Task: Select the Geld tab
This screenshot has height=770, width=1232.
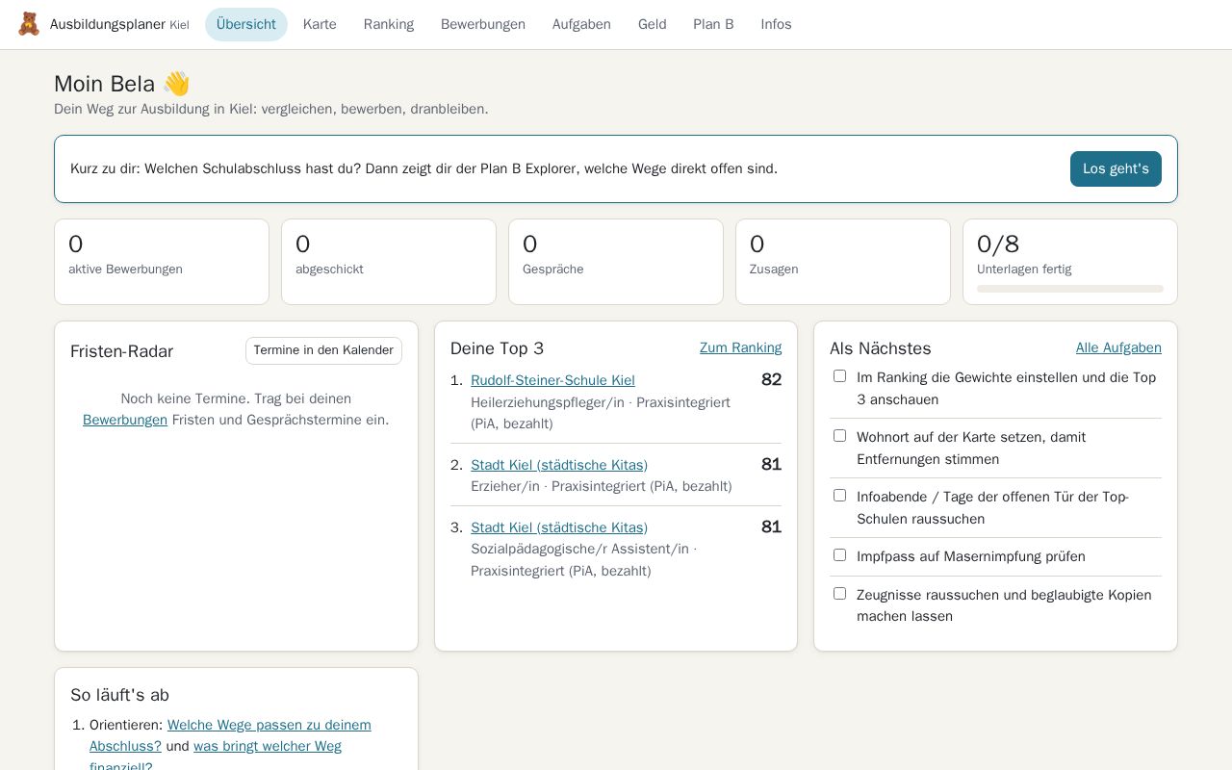Action: (652, 24)
